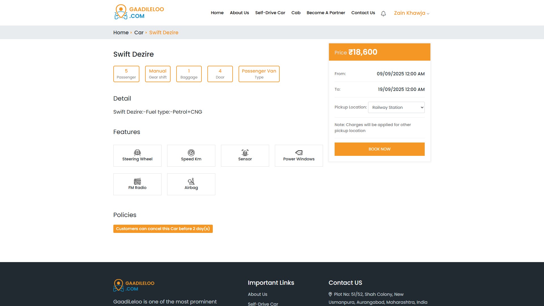
Task: Open Become A Partner page
Action: [x=326, y=13]
